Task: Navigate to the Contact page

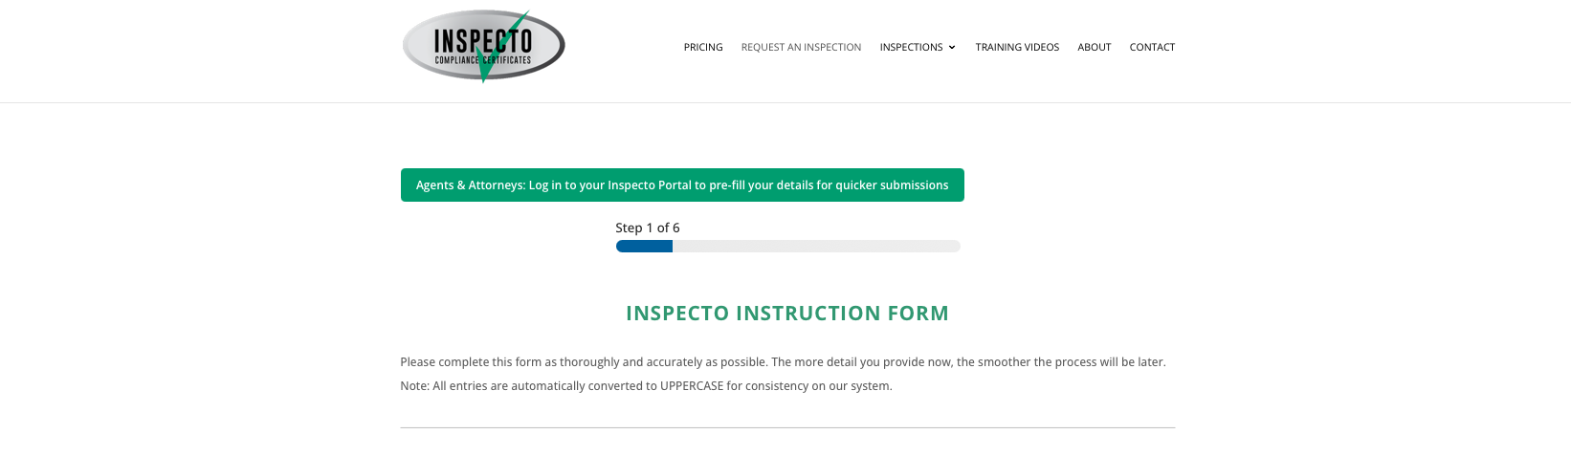Action: pyautogui.click(x=1152, y=47)
